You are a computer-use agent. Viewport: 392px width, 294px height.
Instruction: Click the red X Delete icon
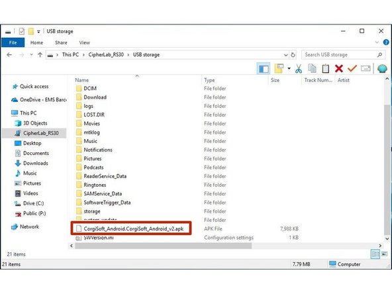(339, 68)
